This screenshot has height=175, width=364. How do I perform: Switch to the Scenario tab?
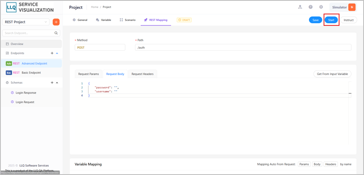(127, 20)
